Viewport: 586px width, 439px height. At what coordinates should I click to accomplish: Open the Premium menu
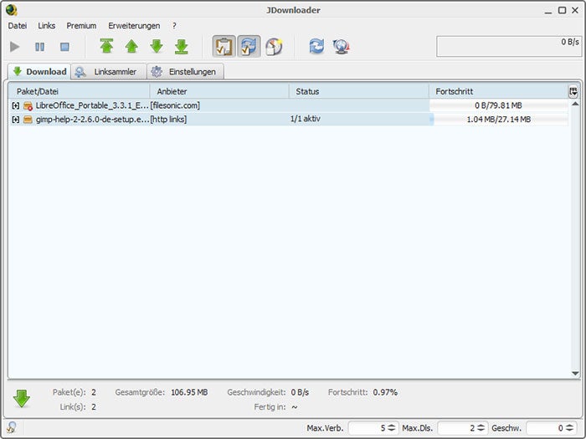pos(81,26)
